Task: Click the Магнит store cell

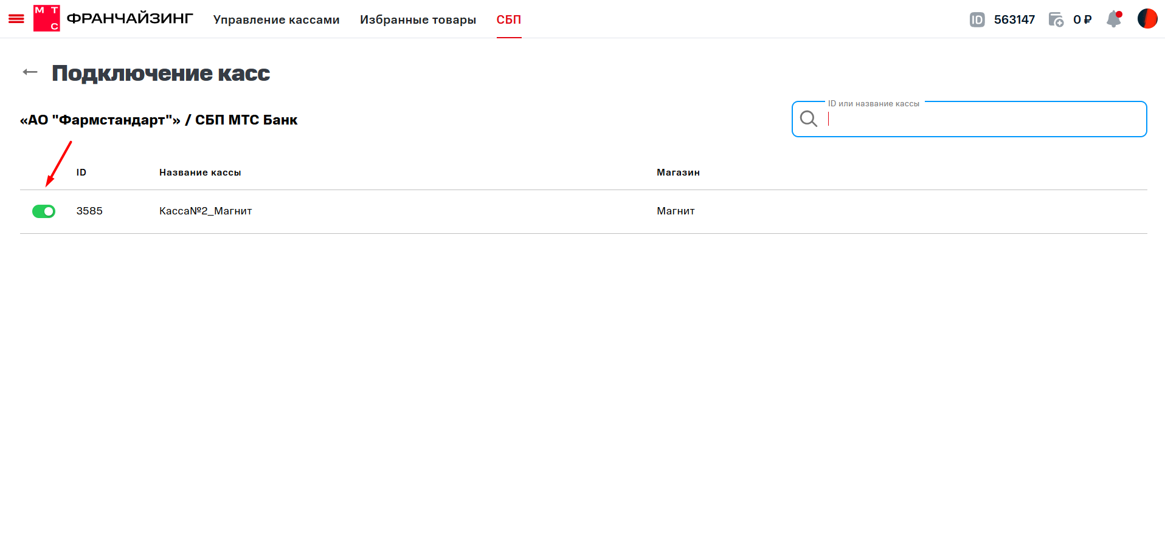Action: coord(676,211)
